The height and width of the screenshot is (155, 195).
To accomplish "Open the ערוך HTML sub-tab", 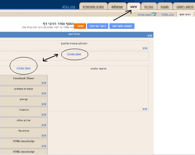I will [168, 14].
